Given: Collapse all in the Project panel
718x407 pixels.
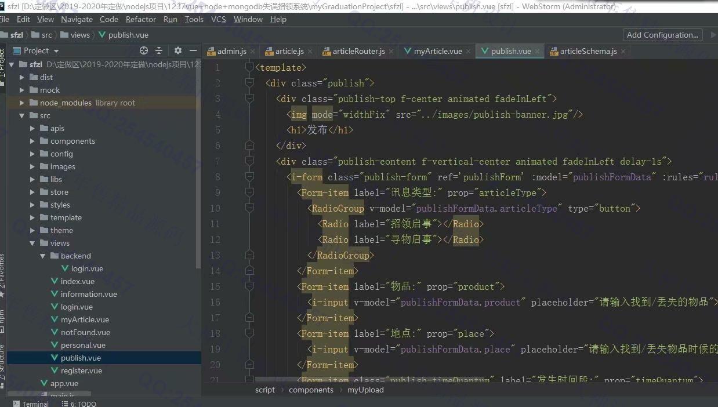Looking at the screenshot, I should pyautogui.click(x=158, y=50).
